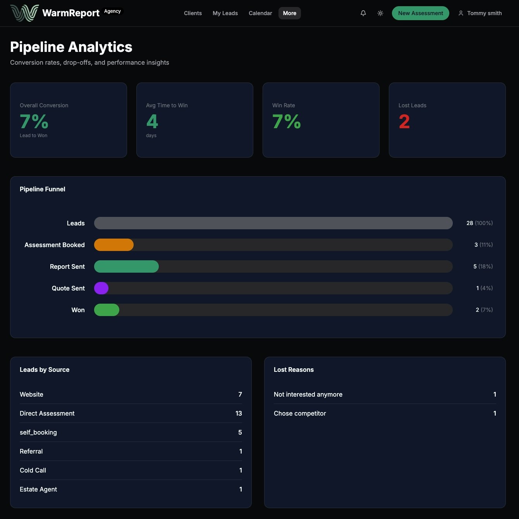This screenshot has height=519, width=519.
Task: Toggle the theme switcher in the header
Action: pos(380,13)
